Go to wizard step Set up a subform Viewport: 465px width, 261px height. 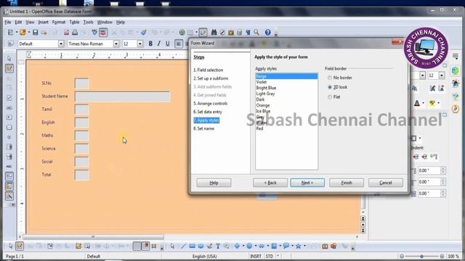coord(211,78)
